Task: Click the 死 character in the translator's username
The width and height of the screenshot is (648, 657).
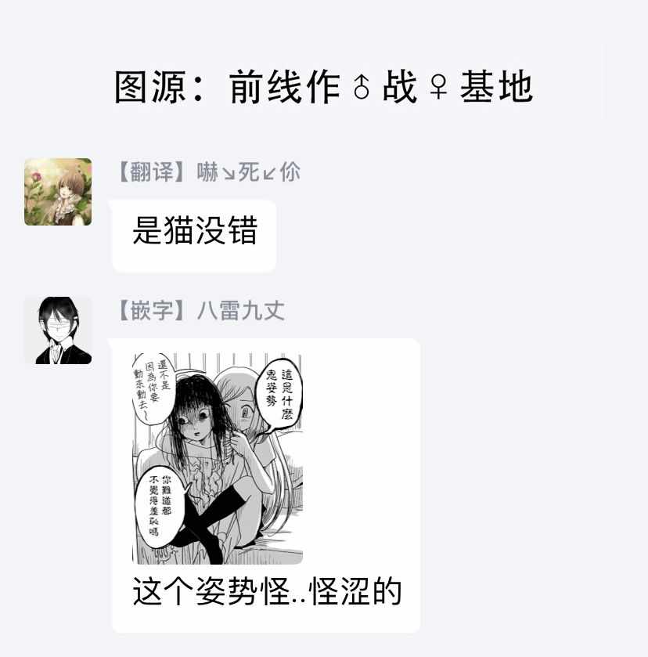Action: (x=249, y=171)
